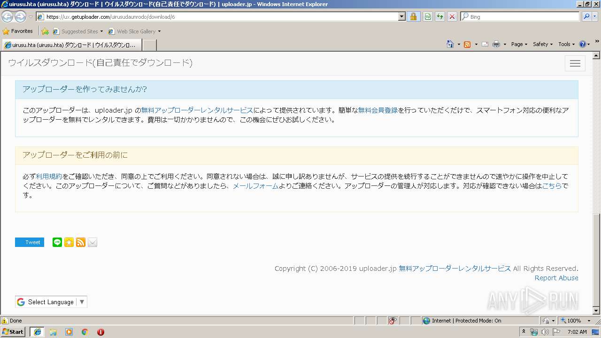The height and width of the screenshot is (338, 601).
Task: Click the Report Abuse link
Action: coord(556,278)
